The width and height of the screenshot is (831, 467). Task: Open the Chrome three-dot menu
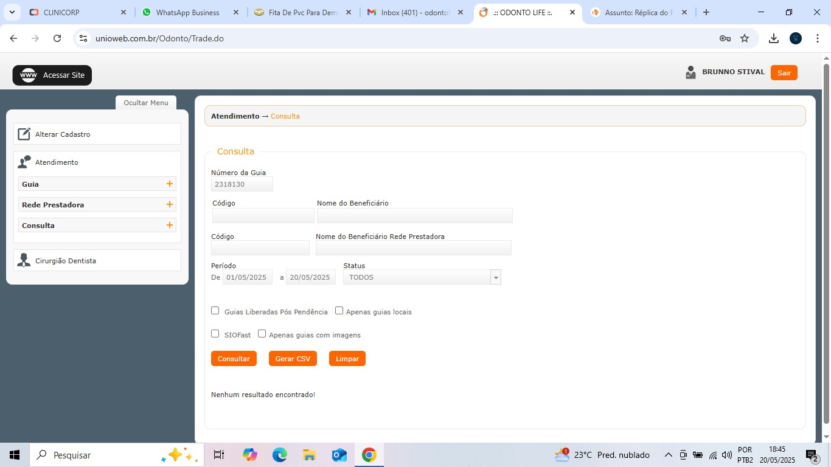click(818, 38)
